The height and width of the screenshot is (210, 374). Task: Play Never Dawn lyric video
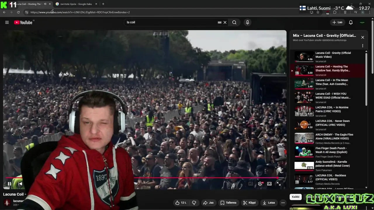click(329, 125)
